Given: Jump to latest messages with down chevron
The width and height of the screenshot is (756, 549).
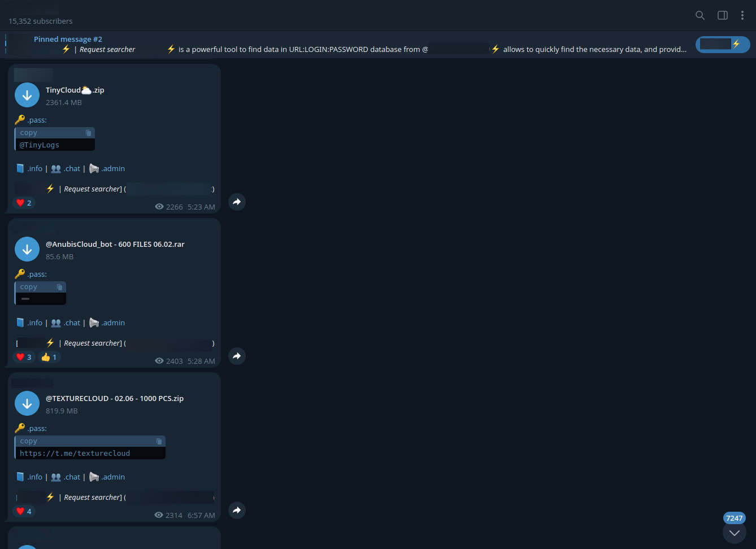Looking at the screenshot, I should tap(734, 533).
